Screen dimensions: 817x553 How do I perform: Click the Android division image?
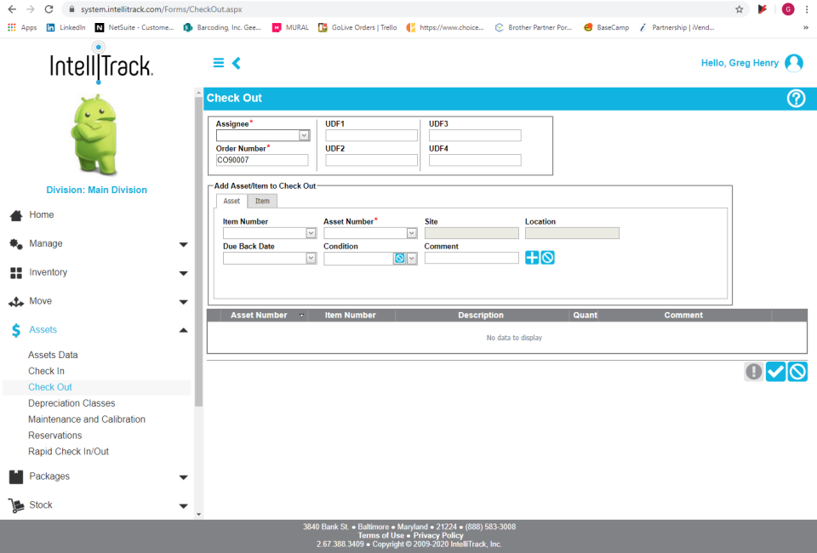tap(96, 134)
